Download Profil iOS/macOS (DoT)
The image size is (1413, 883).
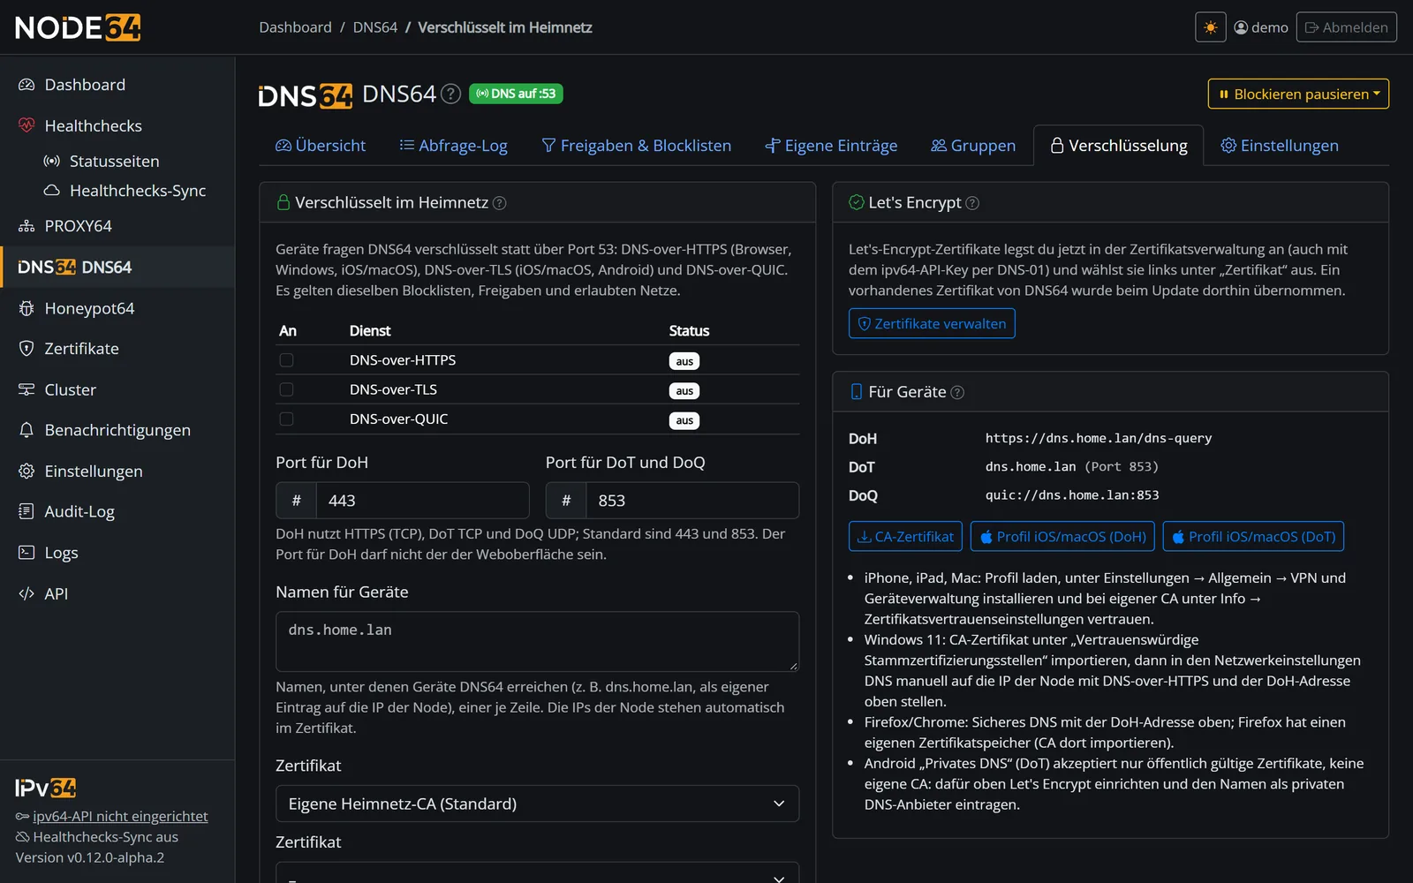[x=1253, y=536]
